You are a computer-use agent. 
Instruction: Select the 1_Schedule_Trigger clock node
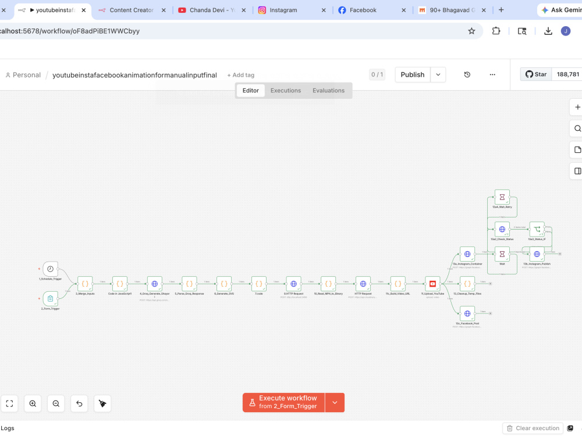coord(50,269)
